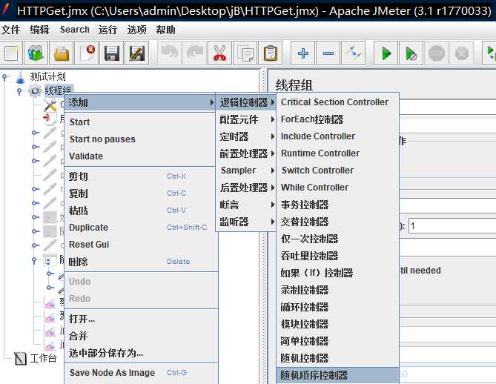
Task: Select Critical Section Controller
Action: (x=337, y=102)
